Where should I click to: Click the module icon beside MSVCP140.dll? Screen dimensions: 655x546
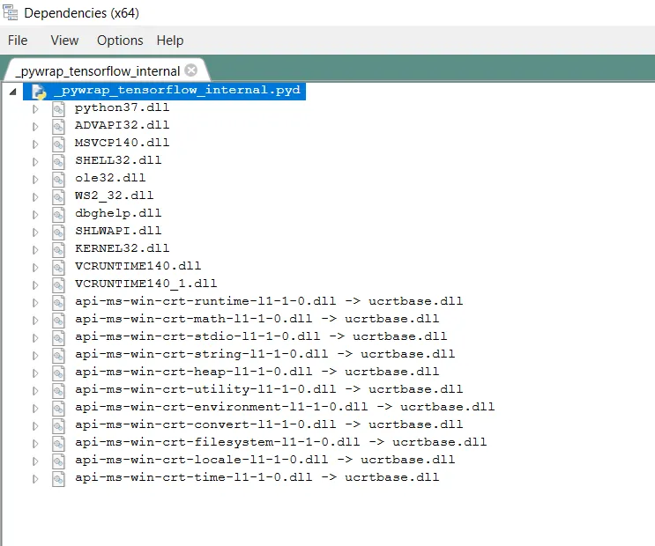58,144
